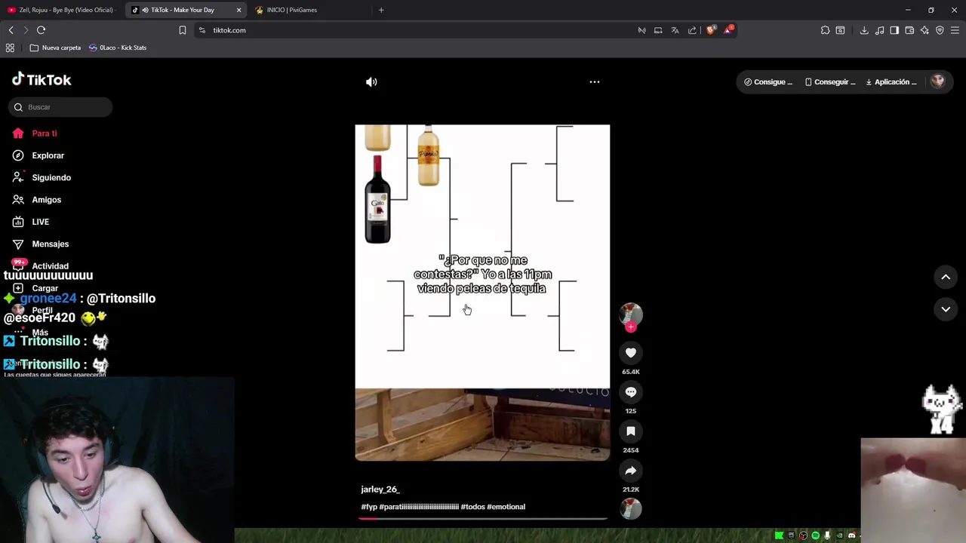966x543 pixels.
Task: Go to the next video with the down chevron
Action: point(946,309)
